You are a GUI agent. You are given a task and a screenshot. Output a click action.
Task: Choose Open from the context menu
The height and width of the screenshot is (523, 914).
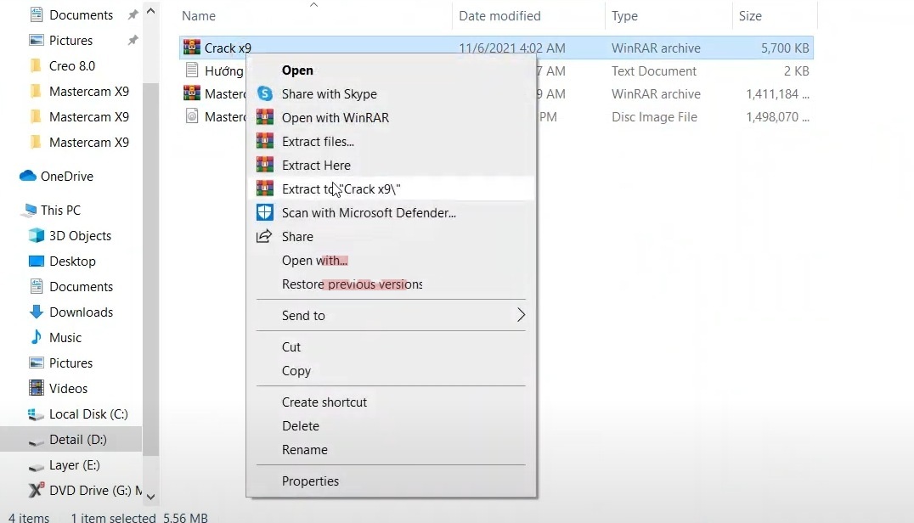pyautogui.click(x=391, y=70)
